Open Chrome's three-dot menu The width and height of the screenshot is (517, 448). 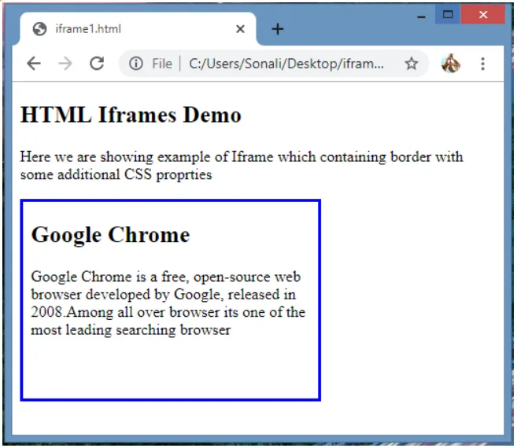[x=482, y=64]
